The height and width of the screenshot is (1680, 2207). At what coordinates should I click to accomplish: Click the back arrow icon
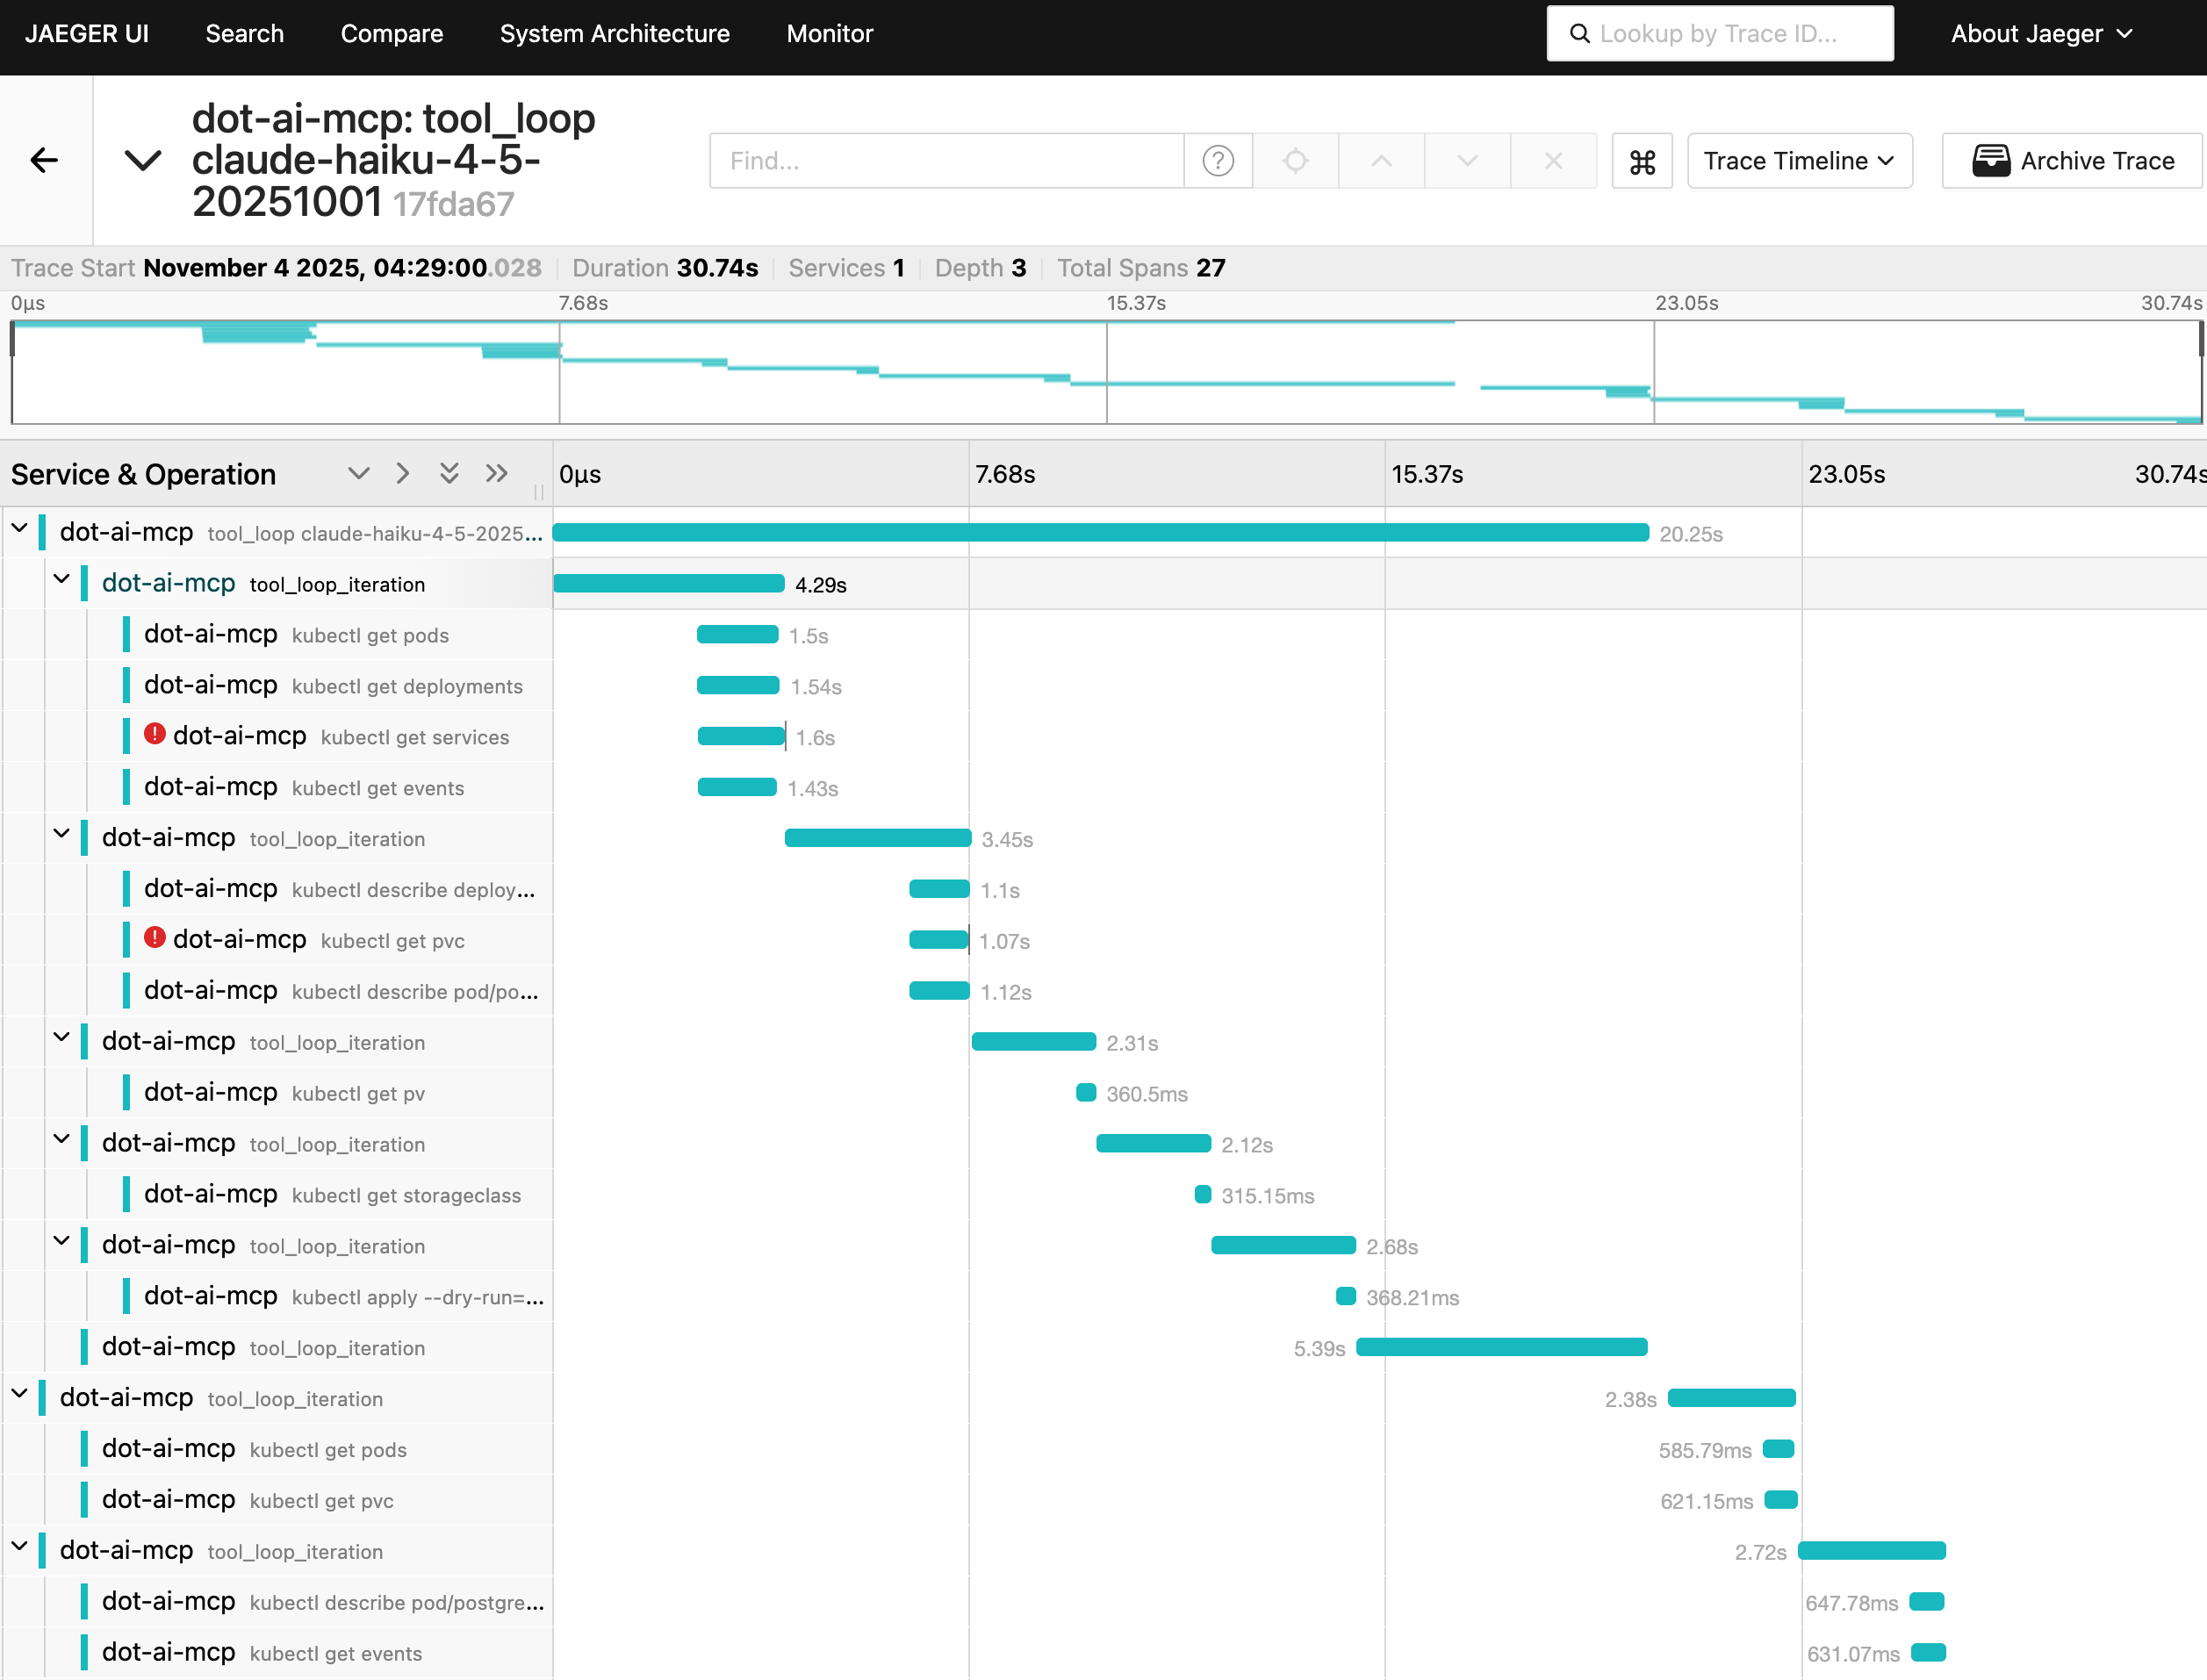point(44,160)
